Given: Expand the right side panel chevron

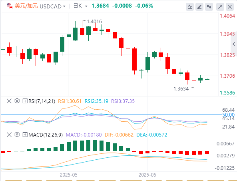Looking at the screenshot, I should pyautogui.click(x=234, y=44).
